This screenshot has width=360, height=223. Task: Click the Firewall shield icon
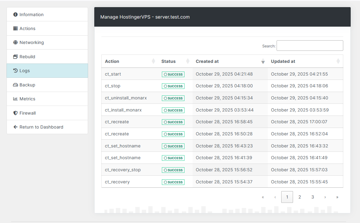tap(15, 113)
